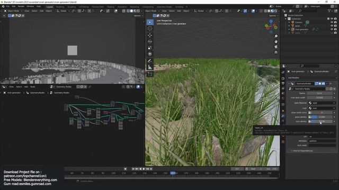Play the animation forward
This screenshot has width=339, height=190.
click(x=144, y=169)
